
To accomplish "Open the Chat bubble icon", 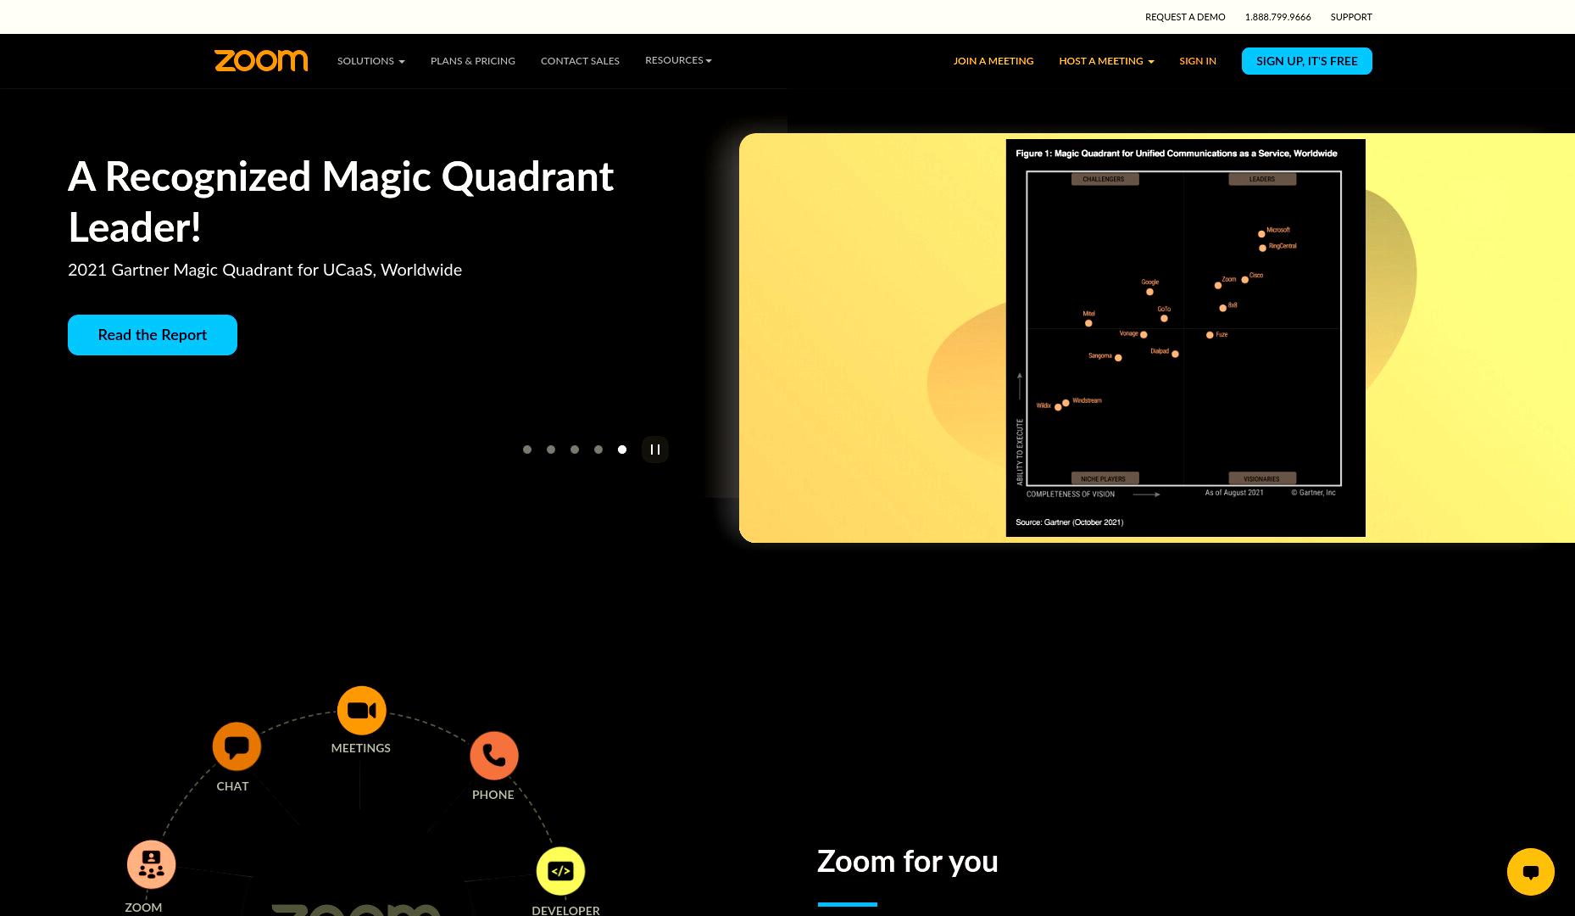I will pos(237,746).
